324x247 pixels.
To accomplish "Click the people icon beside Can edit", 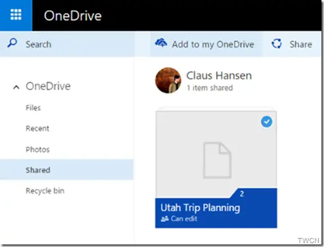I will (x=165, y=219).
